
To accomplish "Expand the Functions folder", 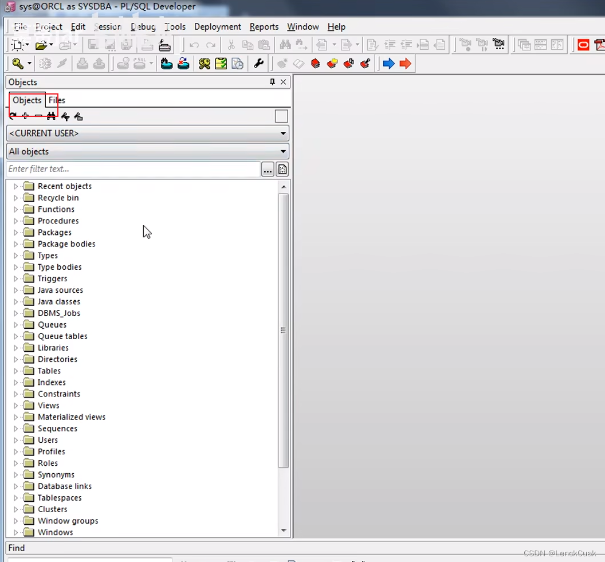I will [x=15, y=210].
